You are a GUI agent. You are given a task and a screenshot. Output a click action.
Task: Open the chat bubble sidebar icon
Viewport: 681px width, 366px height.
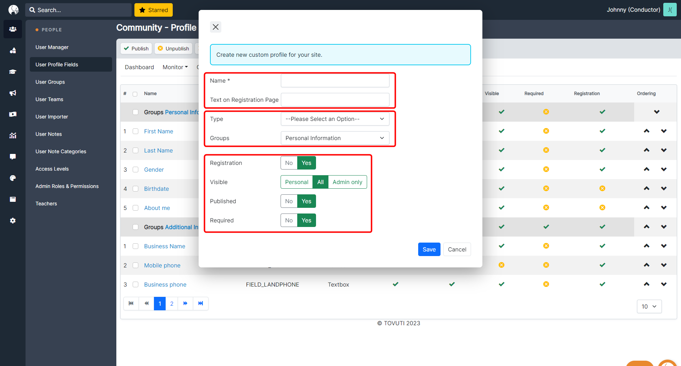click(13, 157)
